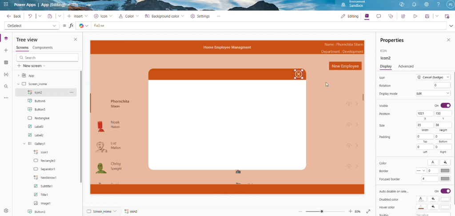Toggle the Visible switch
The height and width of the screenshot is (216, 455).
click(x=445, y=106)
